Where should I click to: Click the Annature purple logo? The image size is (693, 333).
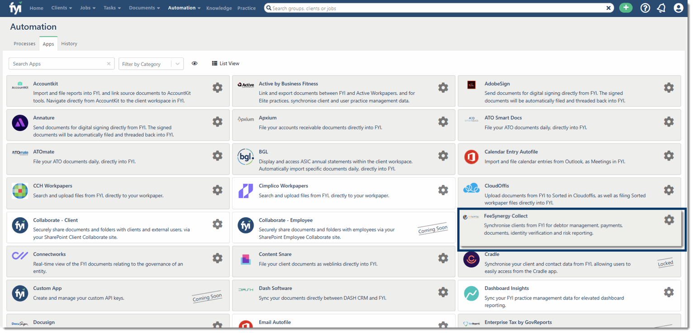[x=20, y=123]
